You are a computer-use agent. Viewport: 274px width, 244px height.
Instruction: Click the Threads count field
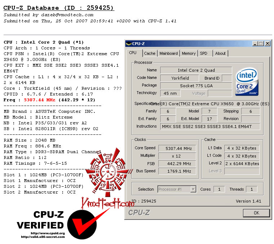(x=251, y=189)
